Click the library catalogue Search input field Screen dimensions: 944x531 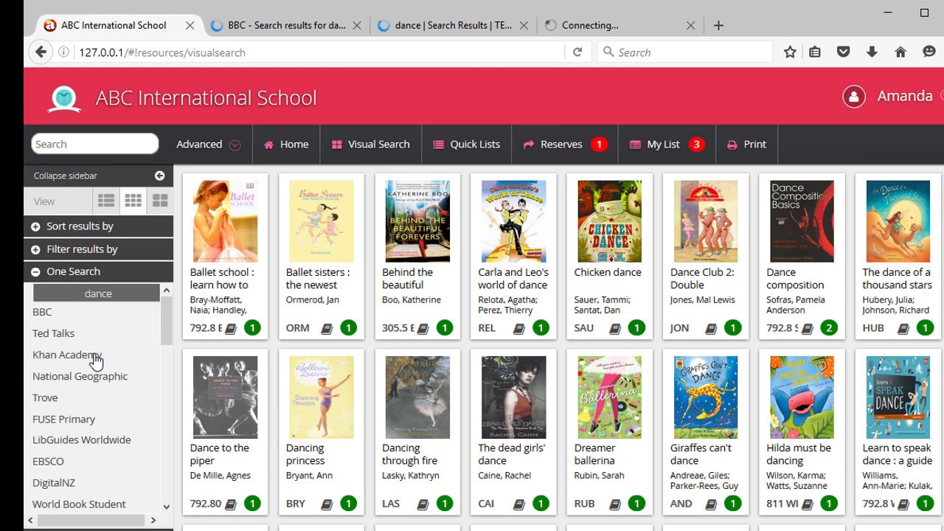pos(94,144)
